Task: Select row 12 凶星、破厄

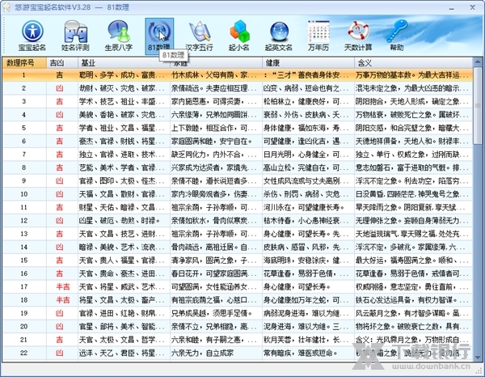Action: pyautogui.click(x=238, y=221)
